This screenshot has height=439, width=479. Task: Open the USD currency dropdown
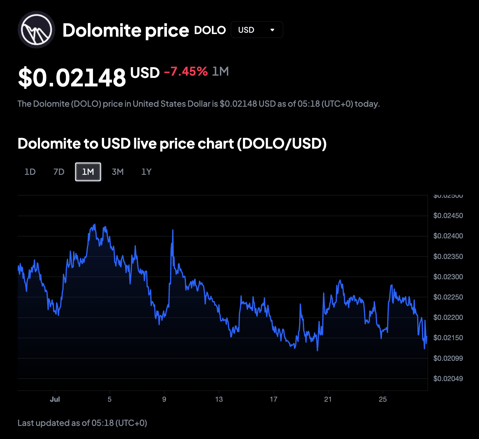click(x=257, y=30)
